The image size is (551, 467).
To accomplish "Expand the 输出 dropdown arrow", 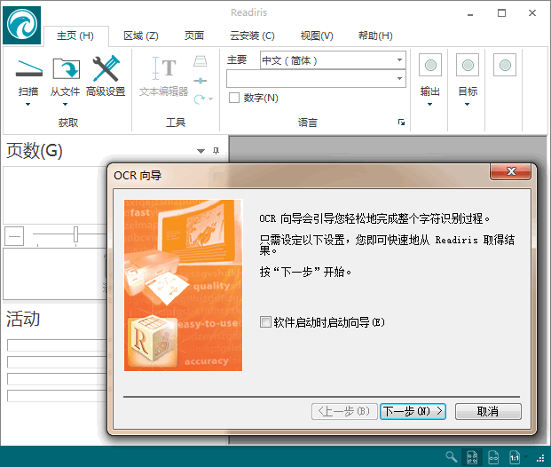I will 429,104.
